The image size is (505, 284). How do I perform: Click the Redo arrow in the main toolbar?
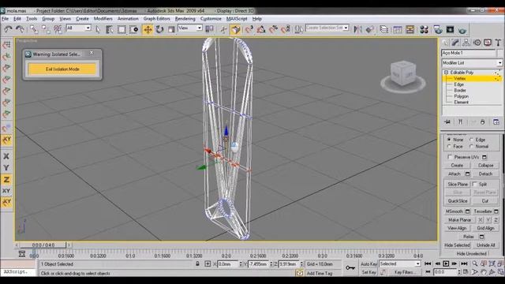20,30
